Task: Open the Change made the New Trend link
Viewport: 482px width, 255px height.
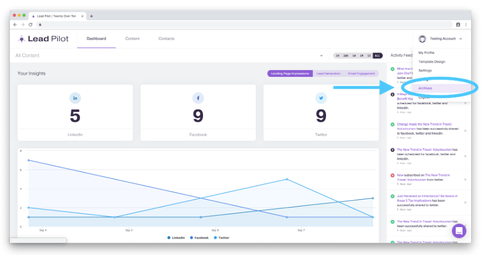Action: pyautogui.click(x=425, y=126)
